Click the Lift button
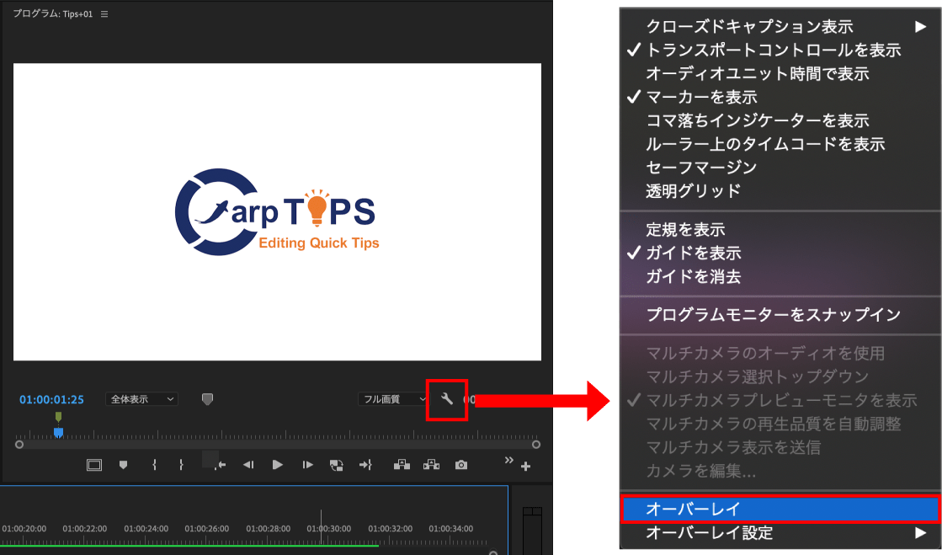This screenshot has height=555, width=942. point(402,465)
